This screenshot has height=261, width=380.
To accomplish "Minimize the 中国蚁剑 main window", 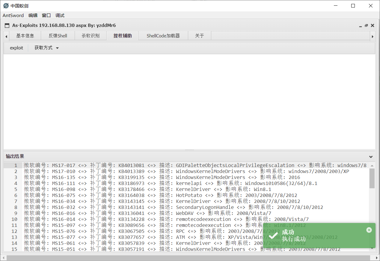I will point(336,6).
